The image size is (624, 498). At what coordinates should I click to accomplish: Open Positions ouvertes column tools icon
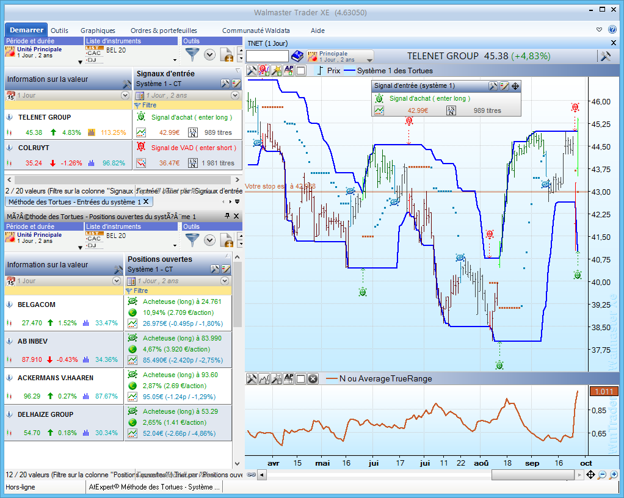click(215, 269)
